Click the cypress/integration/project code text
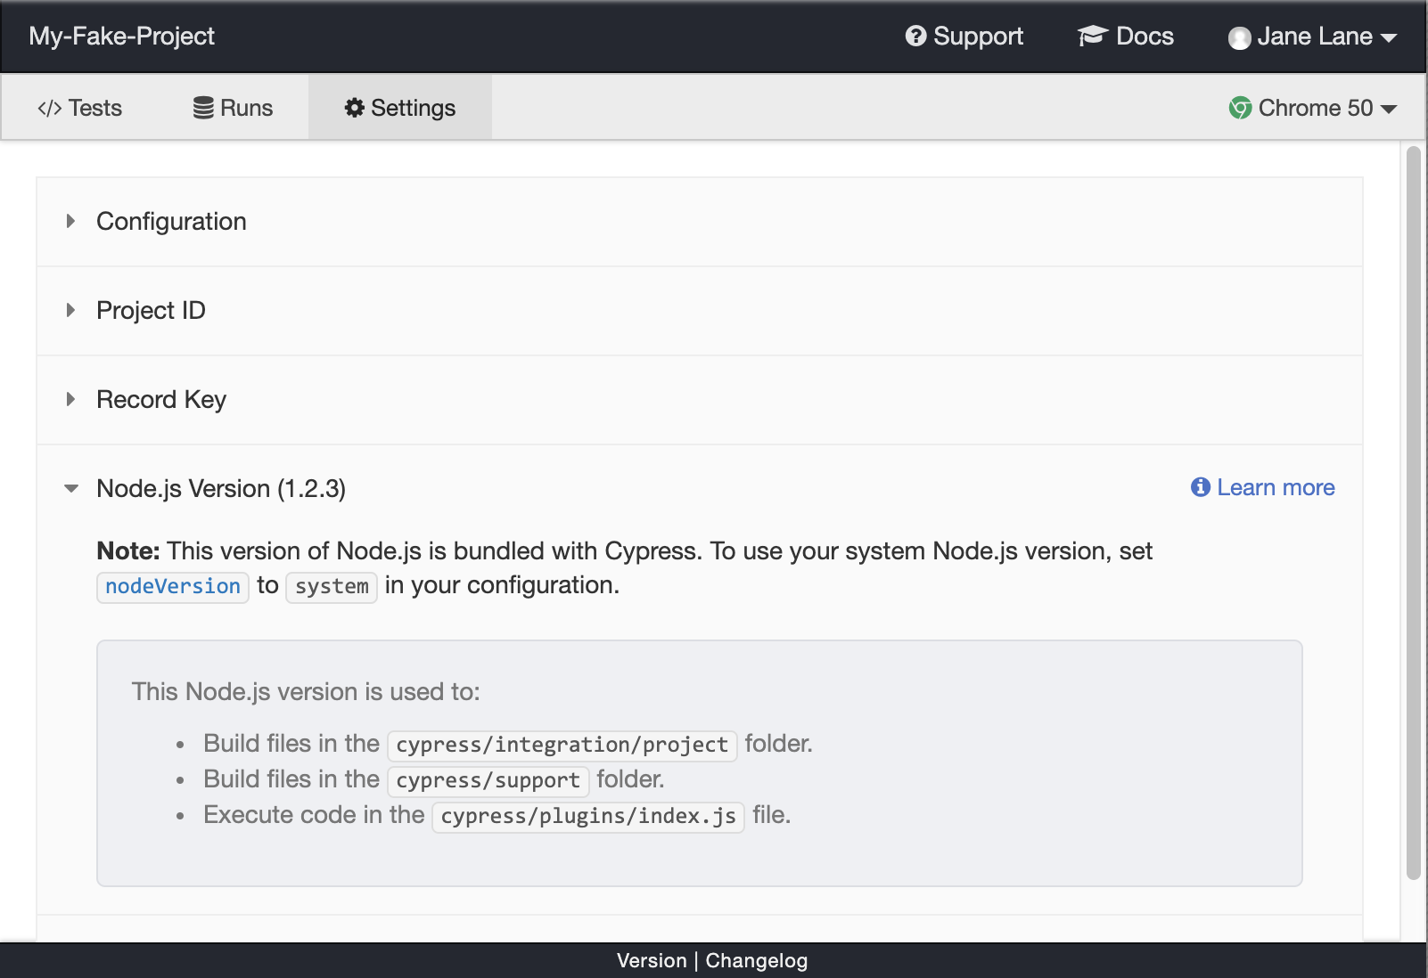This screenshot has width=1428, height=978. pos(562,745)
